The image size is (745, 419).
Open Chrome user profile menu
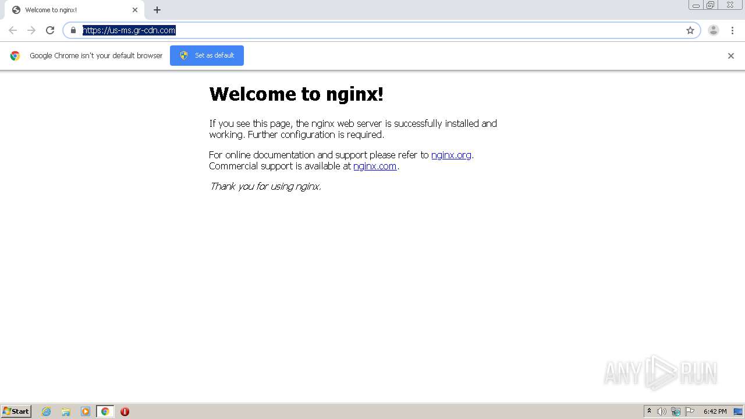point(714,30)
